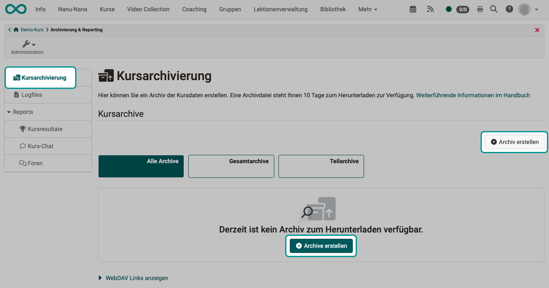549x288 pixels.
Task: Click the Archiv erstellen button
Action: tap(514, 142)
